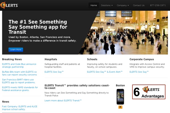Click the '#1 See Something Say Something' headline
This screenshot has width=170, height=113.
(x=38, y=27)
